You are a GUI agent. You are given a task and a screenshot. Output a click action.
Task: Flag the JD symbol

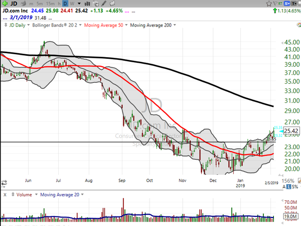coord(275,4)
